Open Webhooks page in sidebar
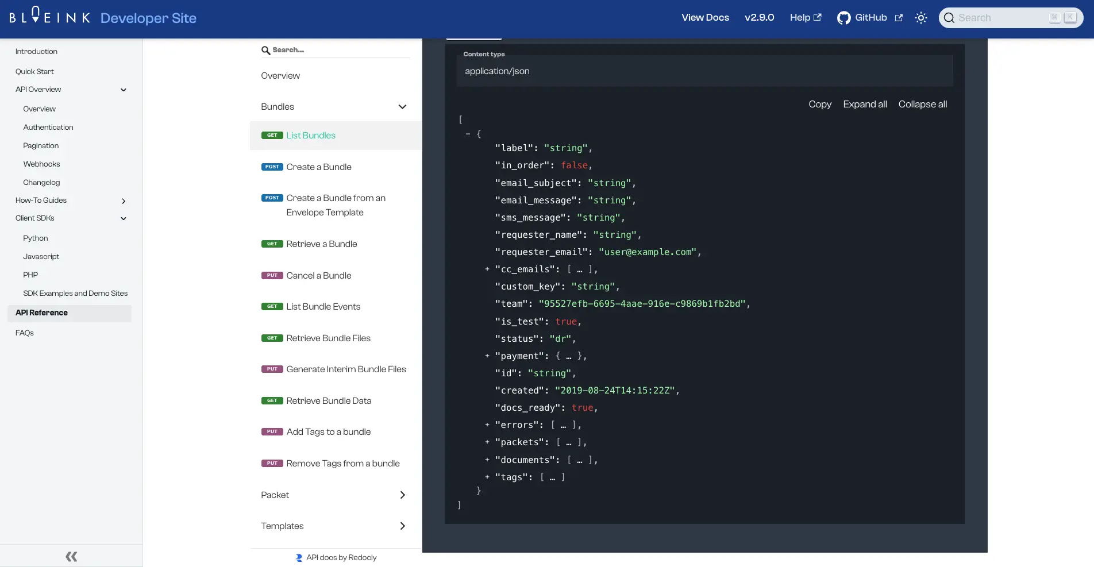Viewport: 1094px width, 567px height. (41, 164)
